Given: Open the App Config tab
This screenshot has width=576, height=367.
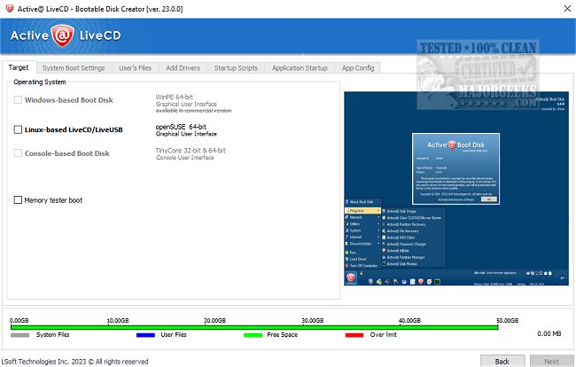Looking at the screenshot, I should coord(358,68).
